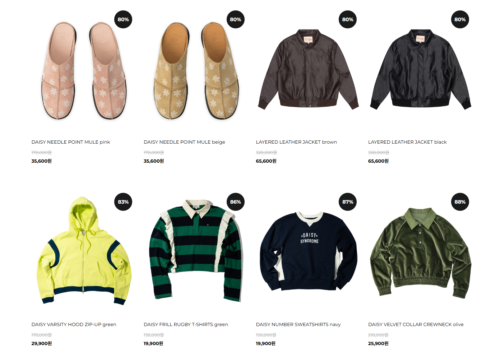Go to DAISY VELVET COLLAR CREWNECK olive page
This screenshot has height=353, width=491.
[416, 324]
